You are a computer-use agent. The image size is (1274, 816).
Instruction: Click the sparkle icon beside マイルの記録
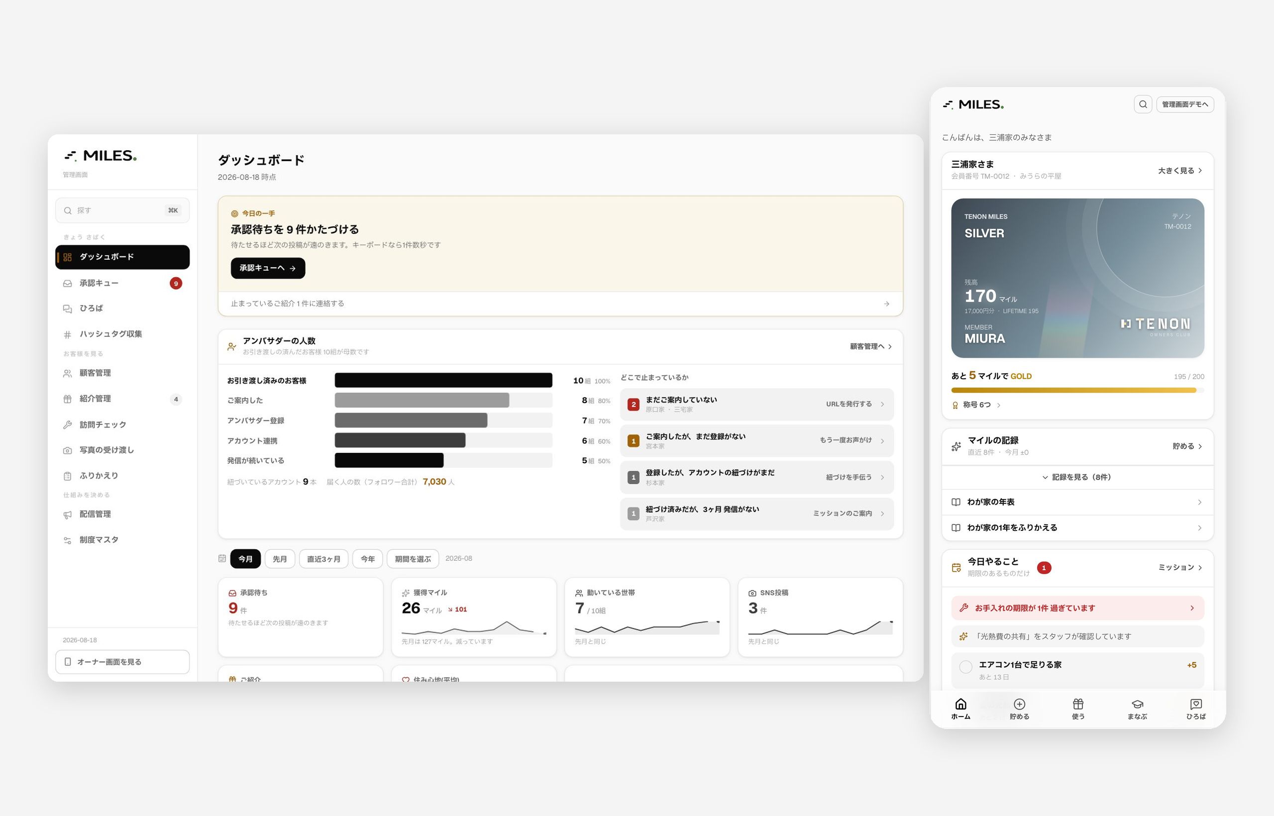coord(956,446)
